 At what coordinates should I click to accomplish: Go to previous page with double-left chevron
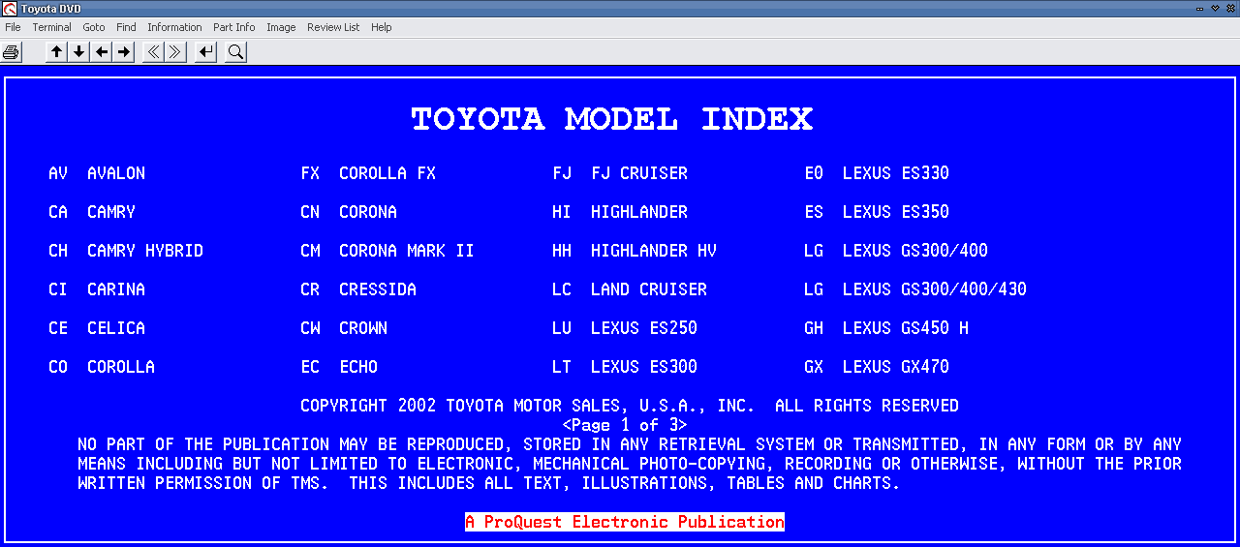pyautogui.click(x=153, y=52)
